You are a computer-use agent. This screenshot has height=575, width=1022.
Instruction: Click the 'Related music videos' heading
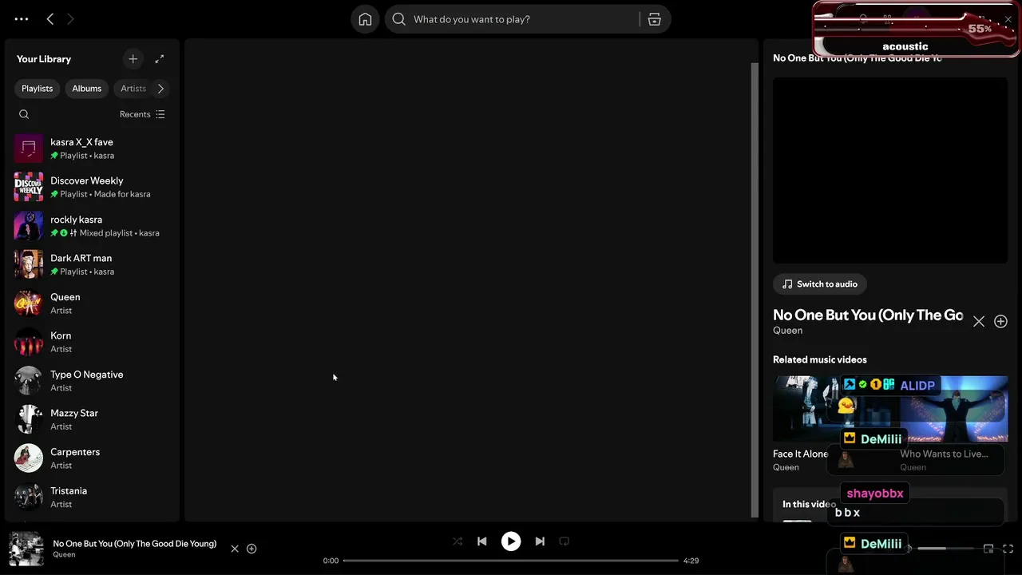pos(820,359)
